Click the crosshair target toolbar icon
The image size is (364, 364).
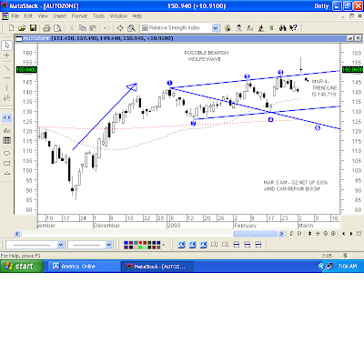120,28
